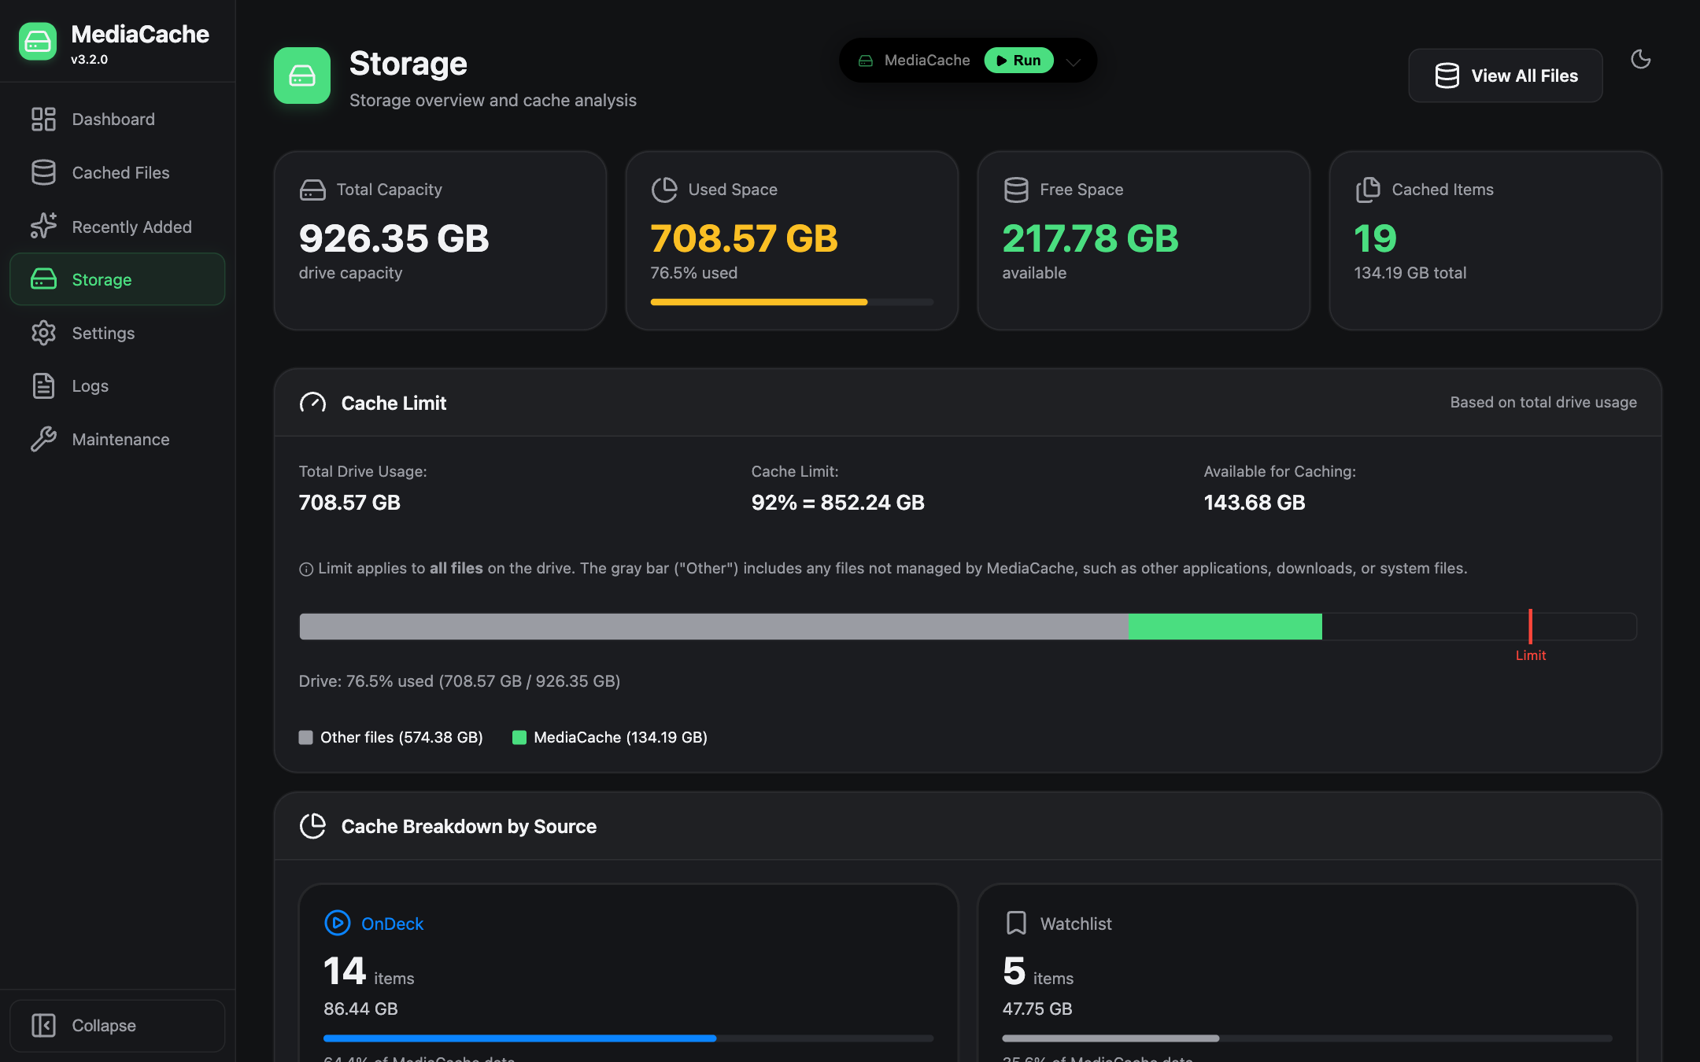
Task: Click the Dashboard grid icon
Action: tap(43, 119)
